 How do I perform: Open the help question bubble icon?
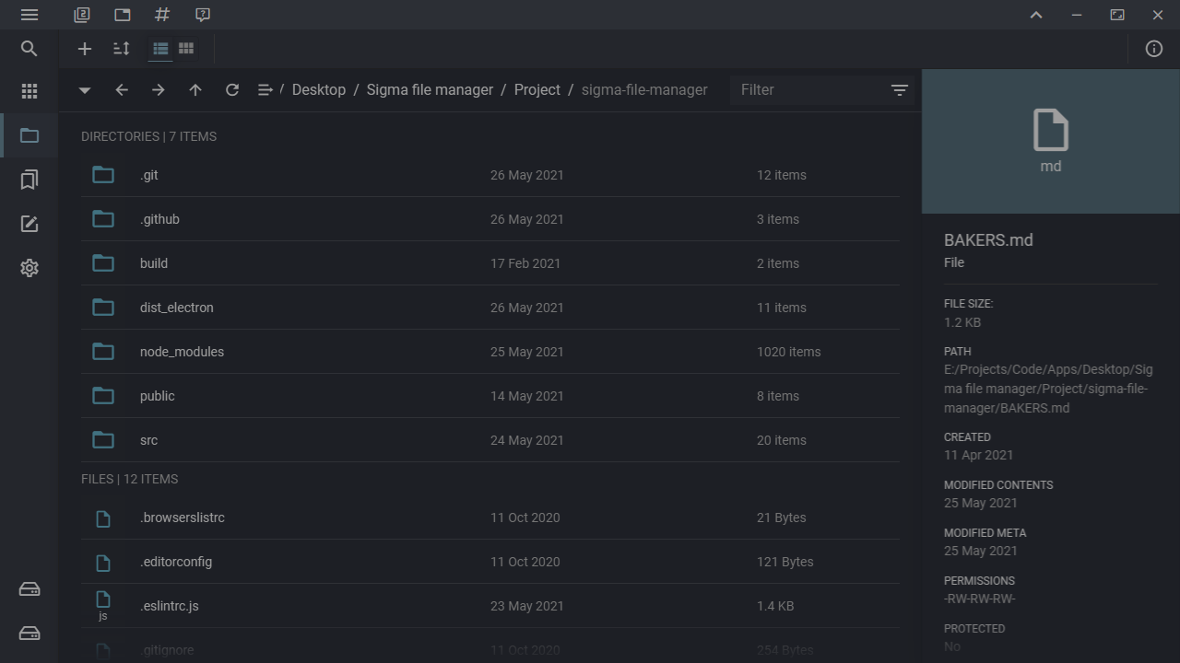tap(203, 15)
